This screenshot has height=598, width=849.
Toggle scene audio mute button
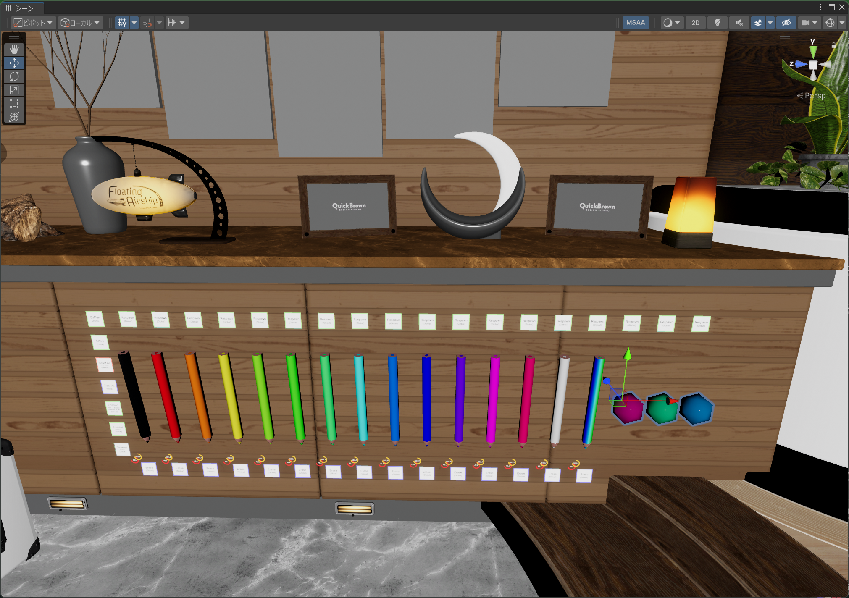(x=739, y=23)
